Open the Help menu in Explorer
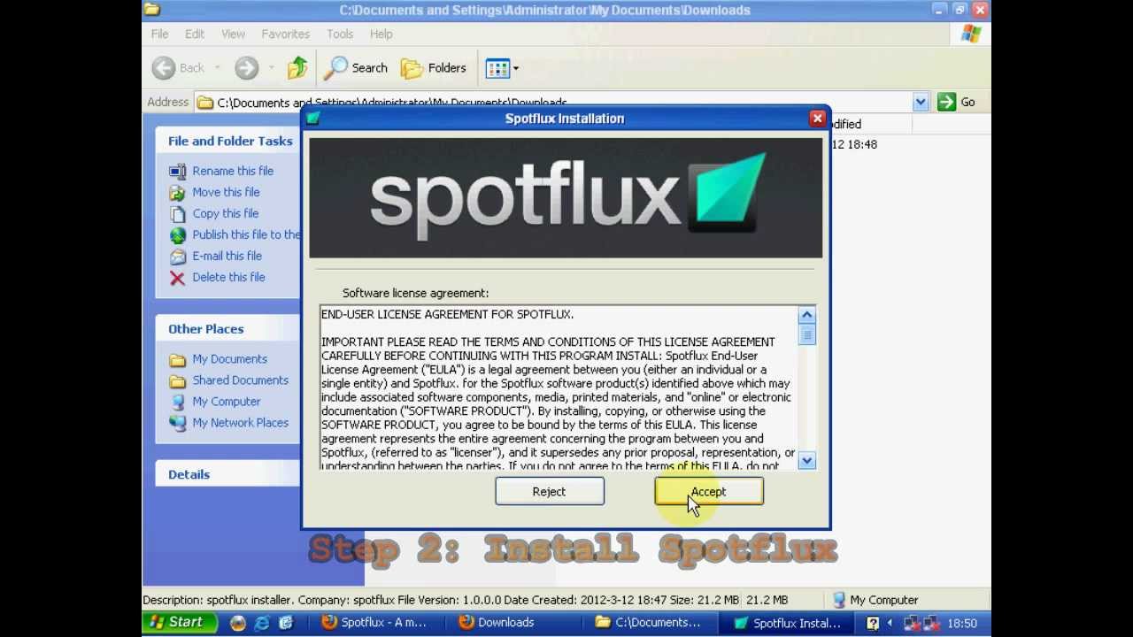 click(x=382, y=34)
